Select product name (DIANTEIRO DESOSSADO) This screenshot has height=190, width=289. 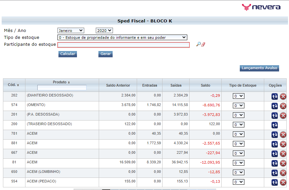click(x=50, y=95)
